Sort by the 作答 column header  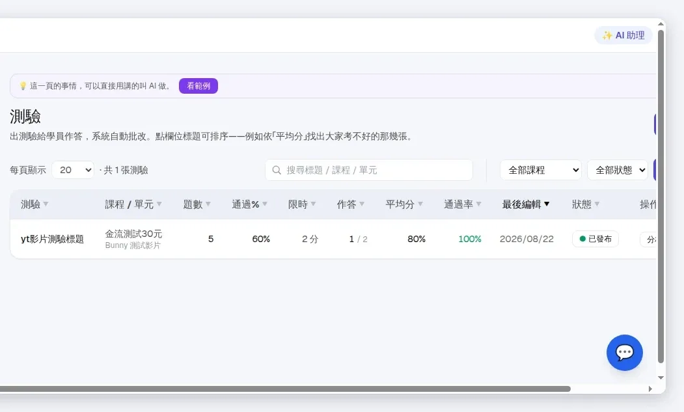point(350,204)
